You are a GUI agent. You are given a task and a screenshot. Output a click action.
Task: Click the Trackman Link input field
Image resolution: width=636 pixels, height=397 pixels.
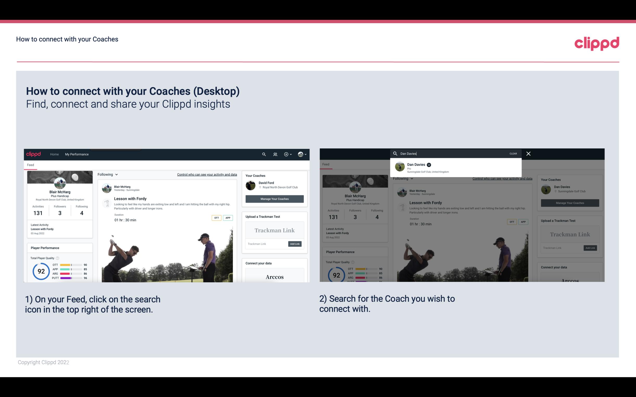point(265,244)
